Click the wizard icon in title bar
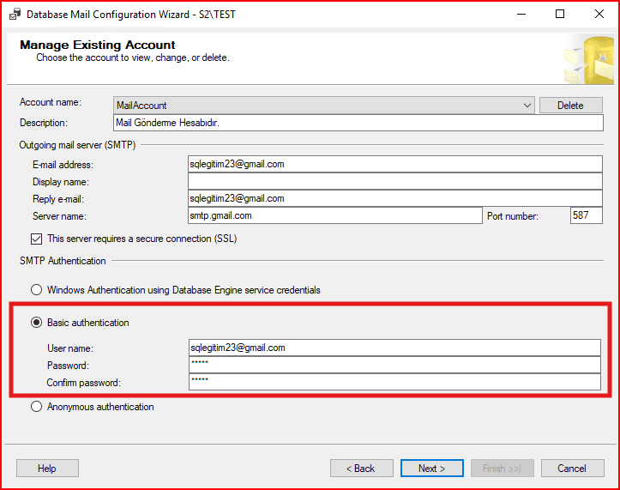The width and height of the screenshot is (620, 490). coord(15,14)
